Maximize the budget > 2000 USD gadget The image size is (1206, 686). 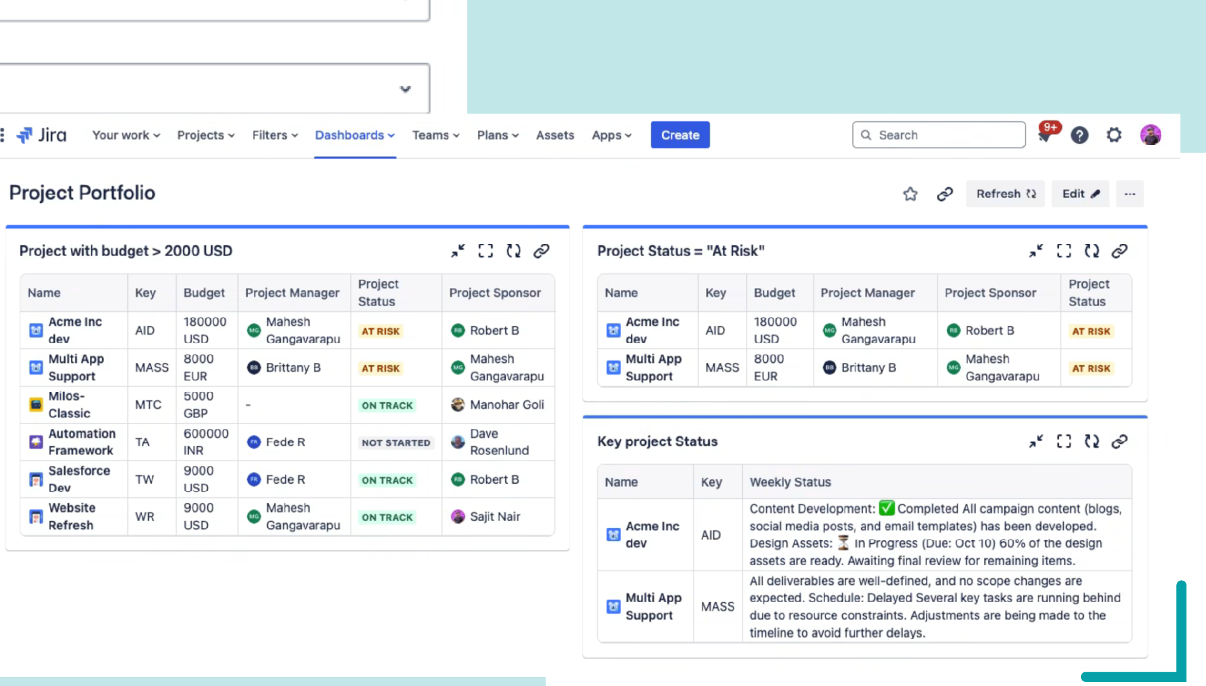[x=486, y=251]
